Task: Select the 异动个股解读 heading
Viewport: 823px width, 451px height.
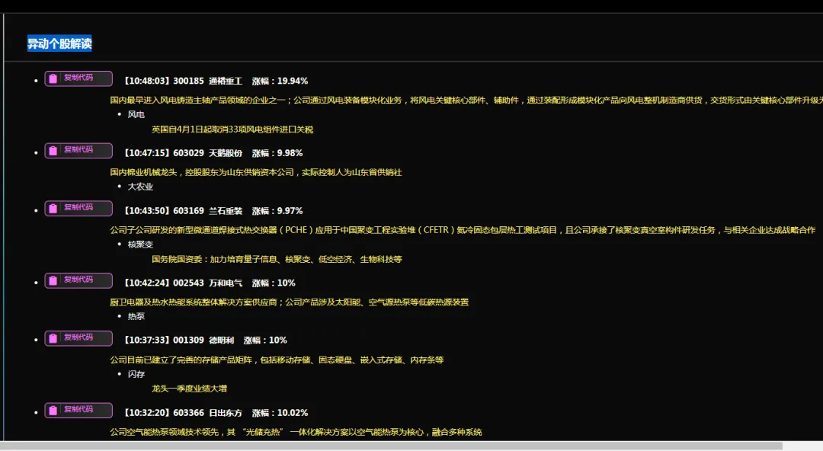Action: 59,43
